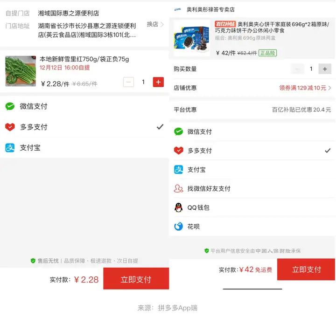The width and height of the screenshot is (336, 317).
Task: Tap the WeChat friend pay icon
Action: (178, 189)
